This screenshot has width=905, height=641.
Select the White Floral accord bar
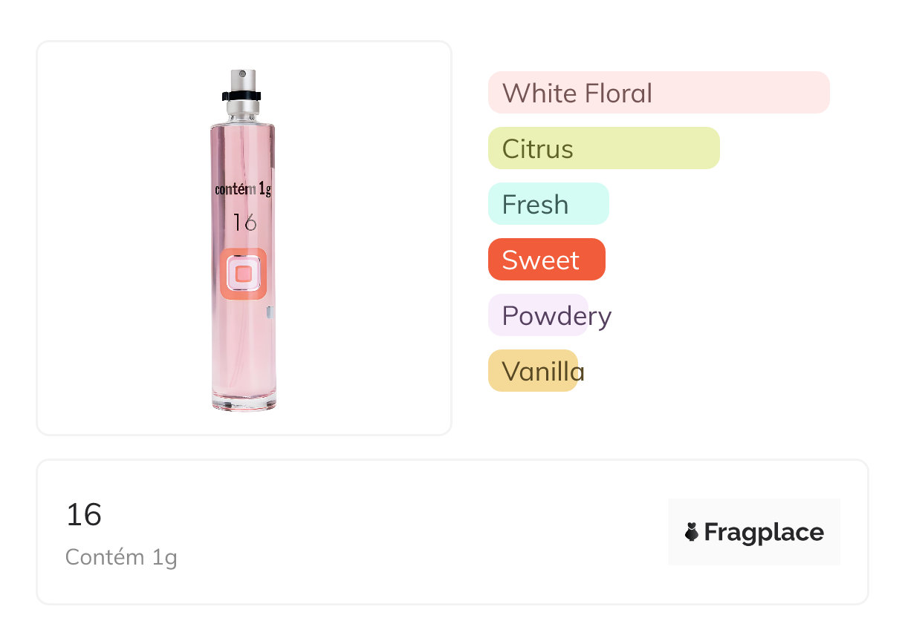pos(658,93)
